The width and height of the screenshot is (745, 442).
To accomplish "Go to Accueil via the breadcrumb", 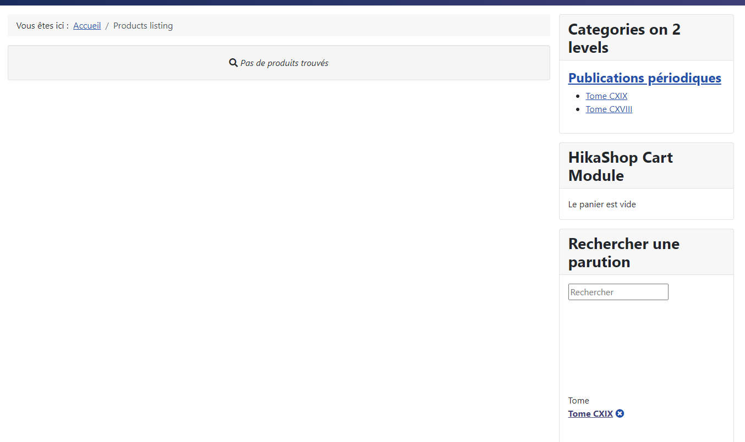I will tap(87, 25).
